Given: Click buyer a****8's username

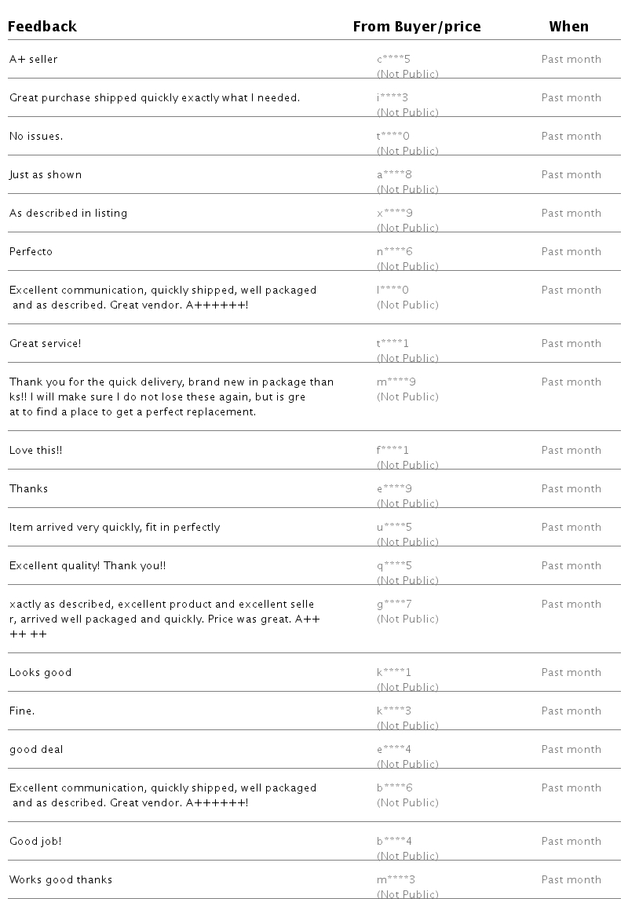Looking at the screenshot, I should point(394,174).
